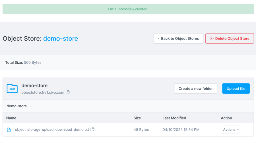Open the Actions dropdown for the file
This screenshot has height=142, width=256.
(231, 130)
